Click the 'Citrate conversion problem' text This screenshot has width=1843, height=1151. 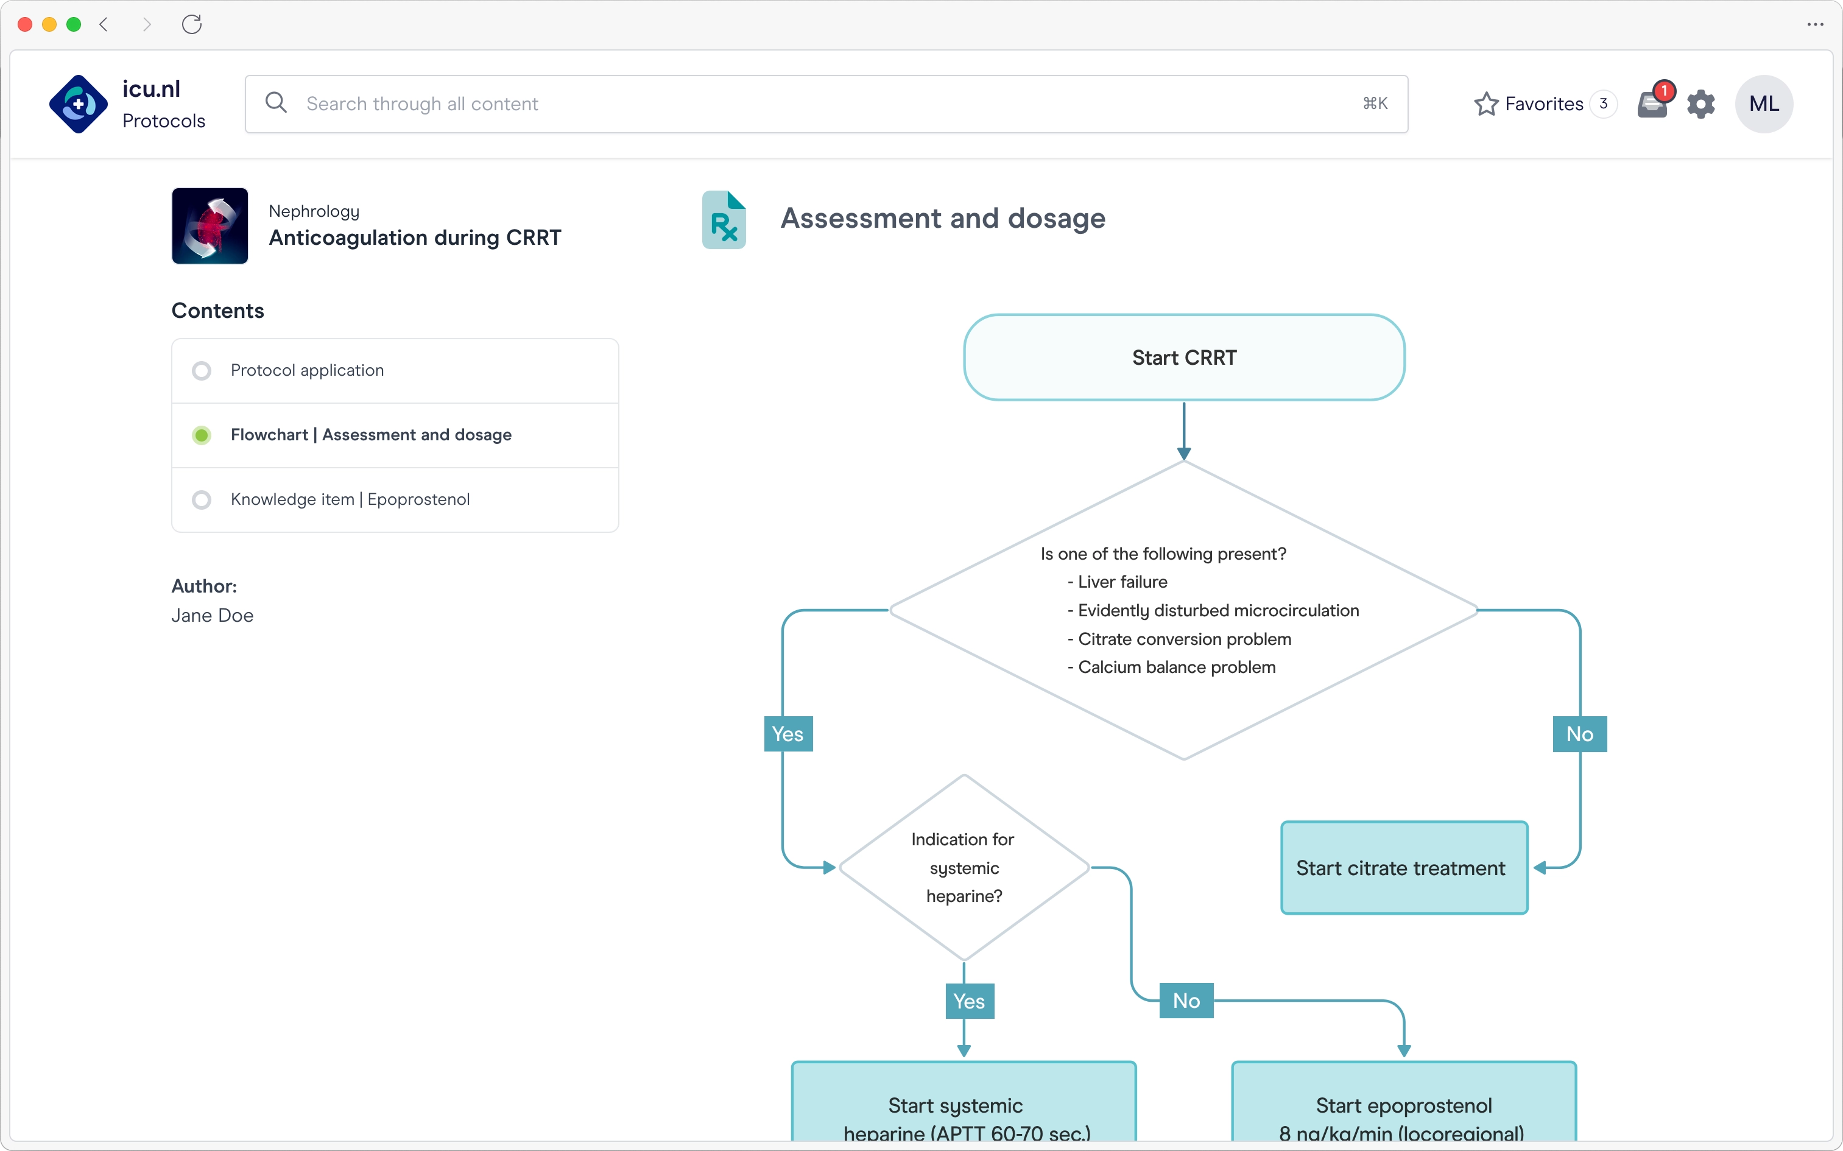1179,639
